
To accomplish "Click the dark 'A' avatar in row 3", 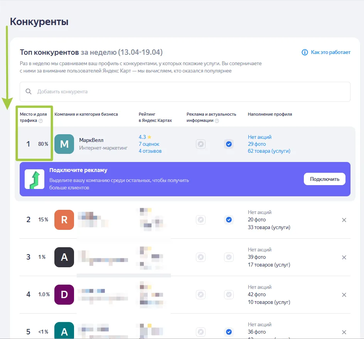I will coord(64,257).
